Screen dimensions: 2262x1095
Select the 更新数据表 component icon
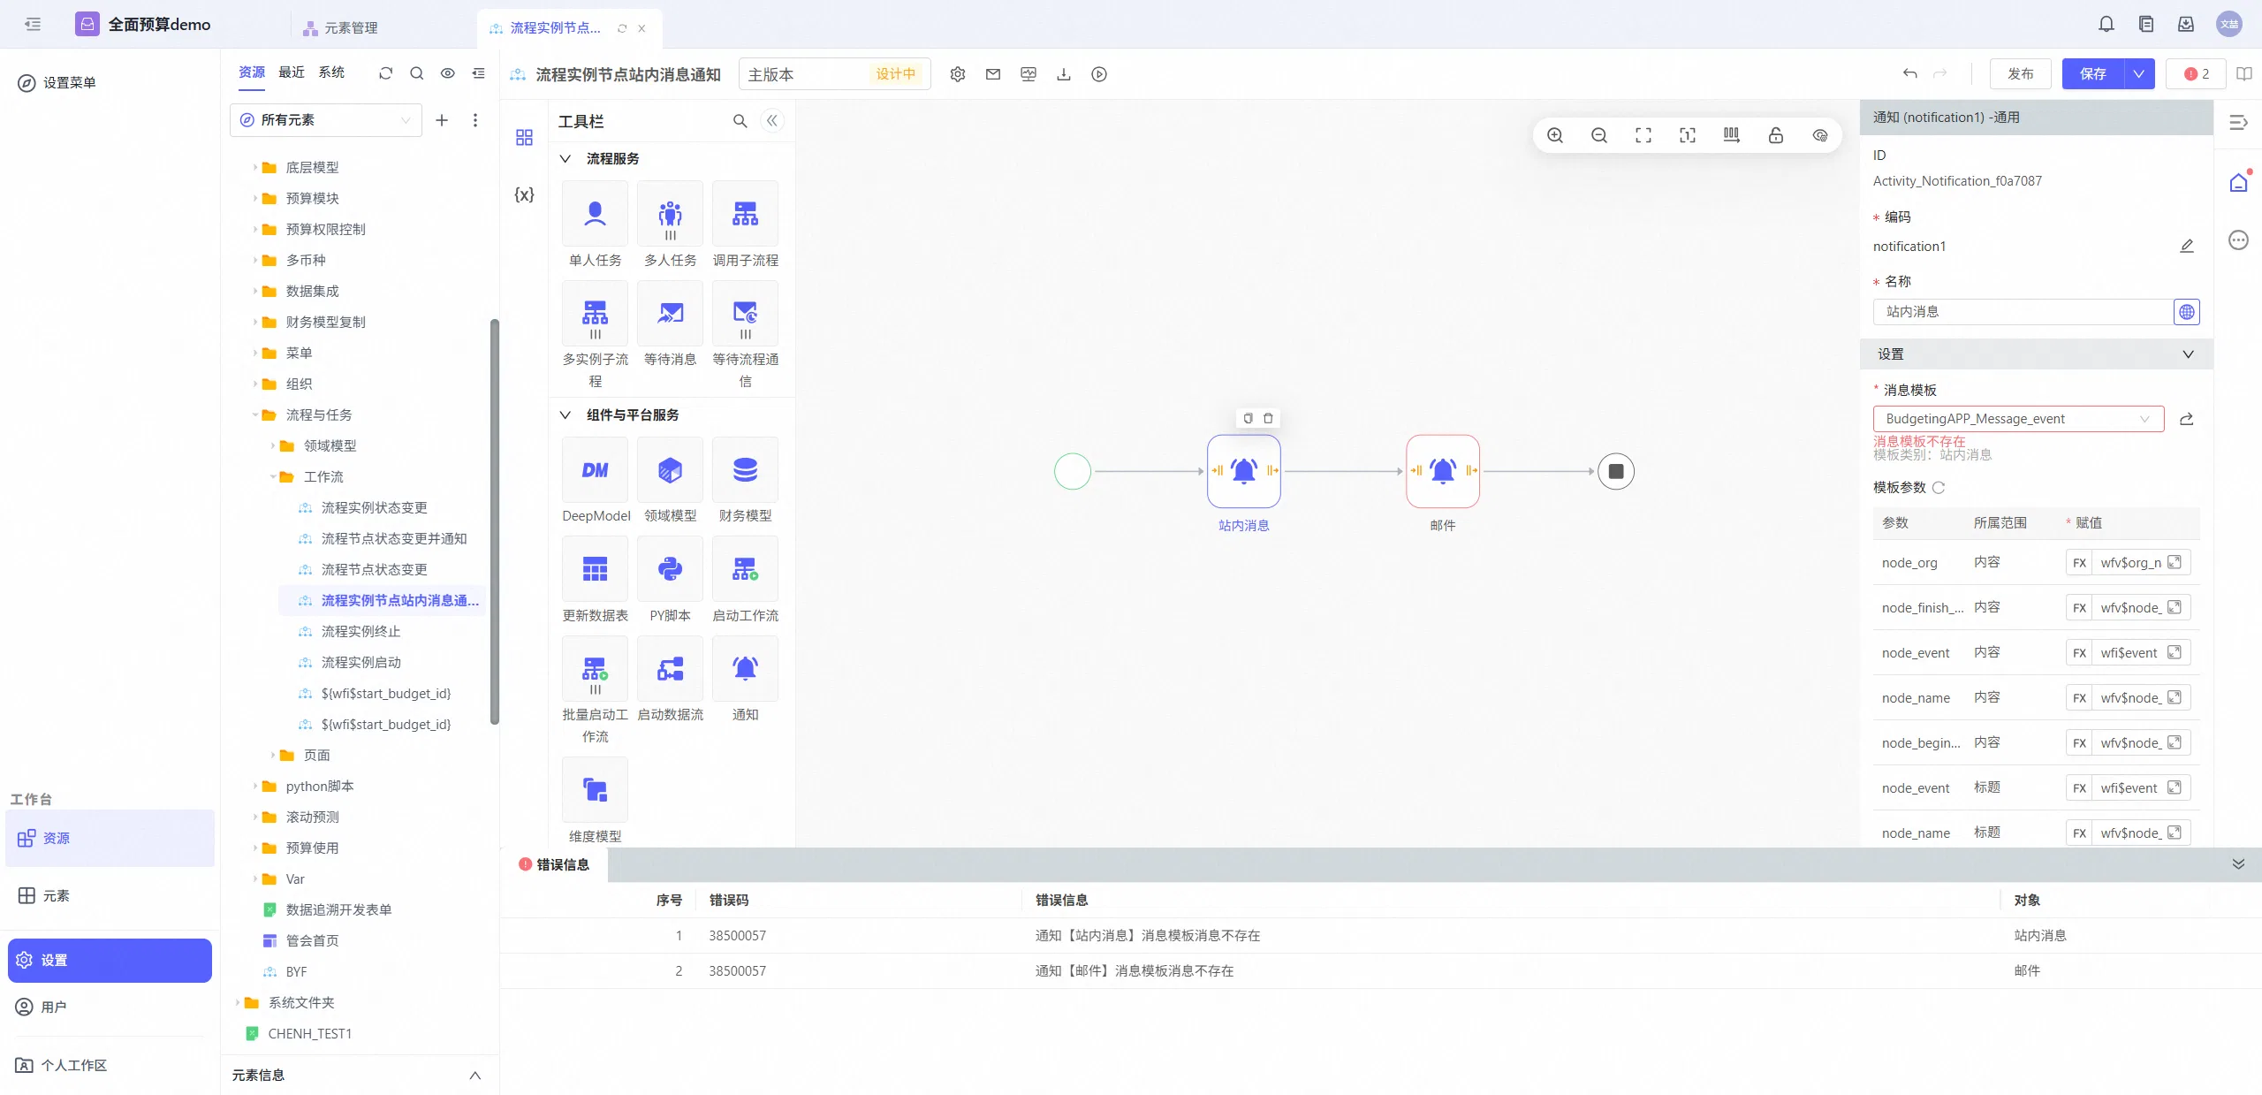pos(595,569)
